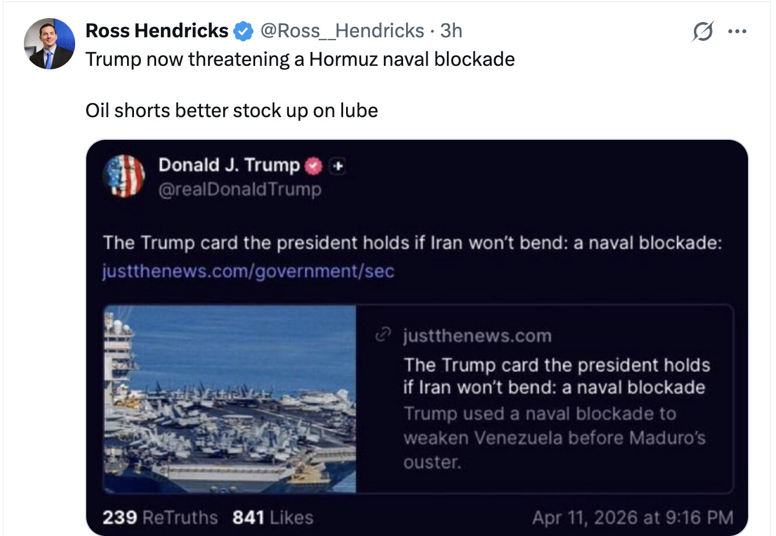Click the aircraft carrier thumbnail image
The height and width of the screenshot is (536, 776).
coord(230,399)
